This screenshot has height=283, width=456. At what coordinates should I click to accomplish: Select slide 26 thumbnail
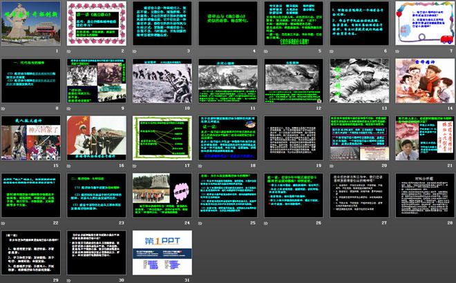294,195
